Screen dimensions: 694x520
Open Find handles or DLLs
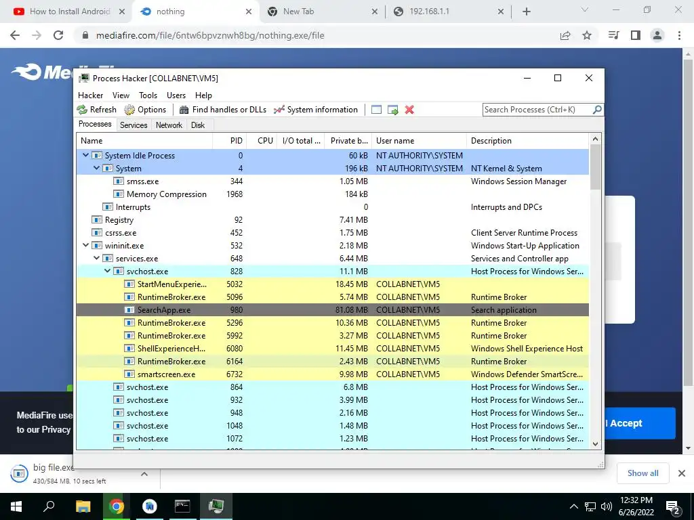[x=222, y=110]
